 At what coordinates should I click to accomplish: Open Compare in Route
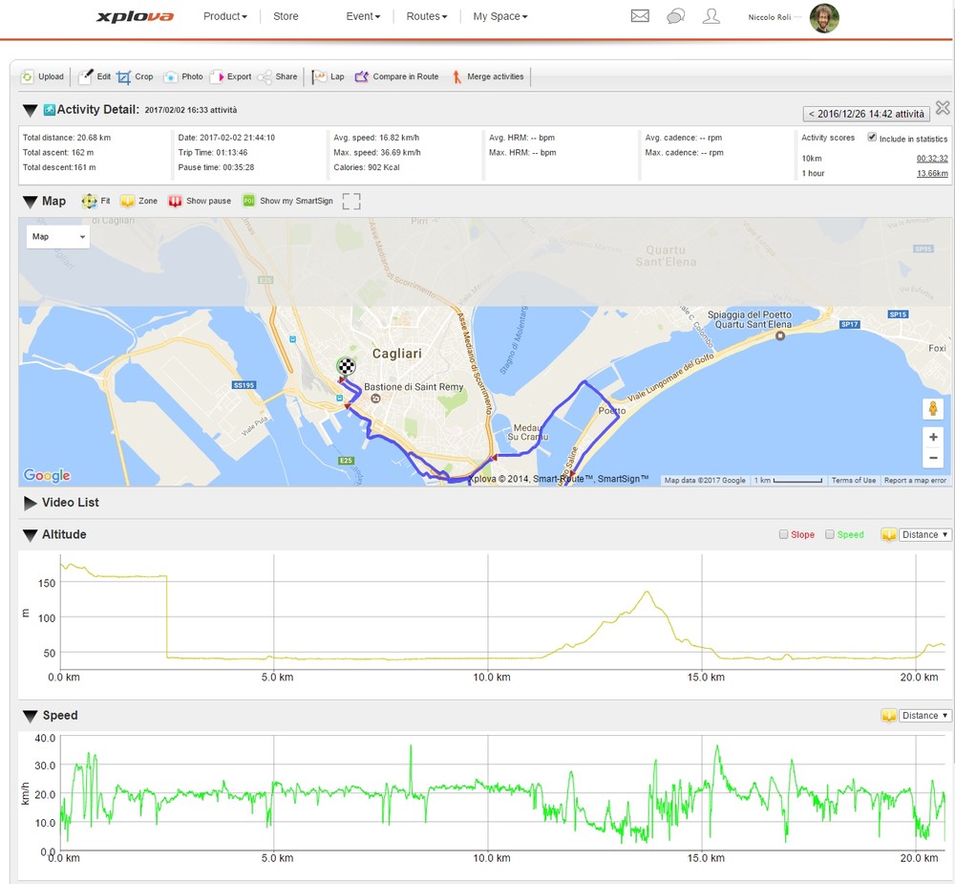(362, 76)
